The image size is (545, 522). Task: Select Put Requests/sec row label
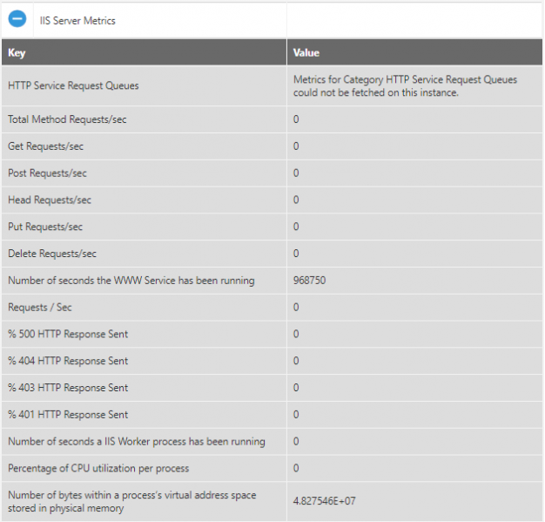[45, 227]
